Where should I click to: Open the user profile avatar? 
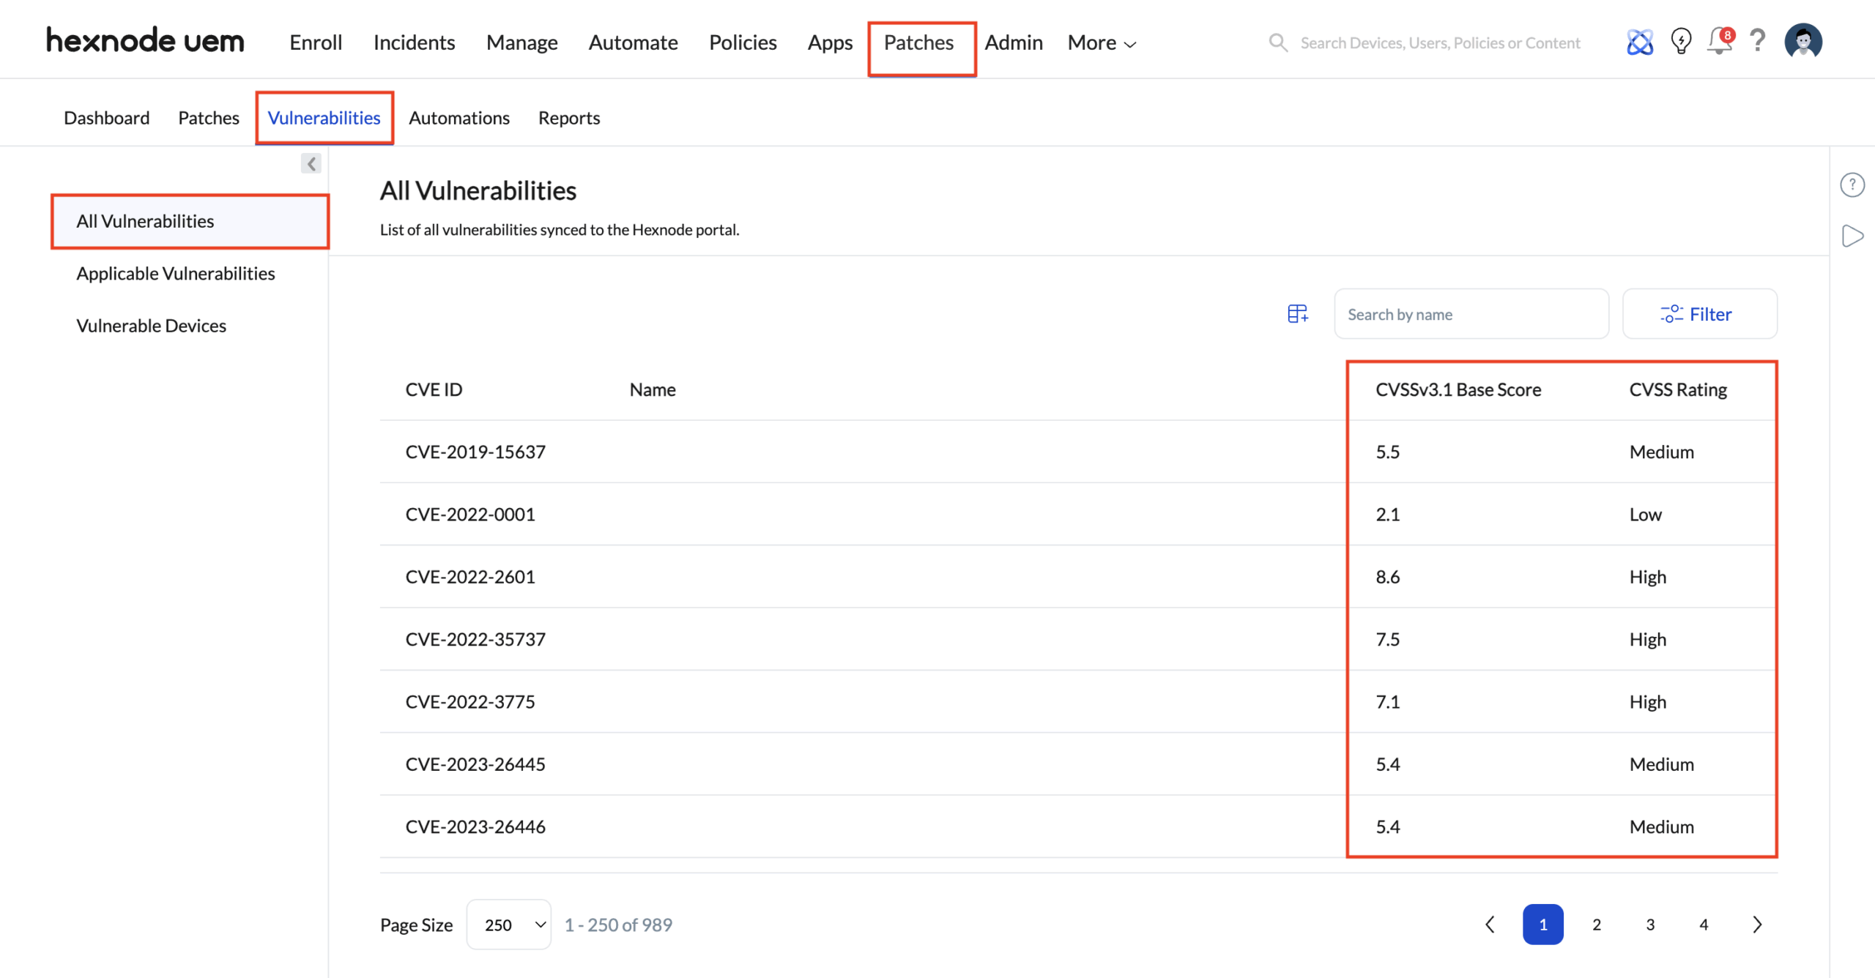1802,41
